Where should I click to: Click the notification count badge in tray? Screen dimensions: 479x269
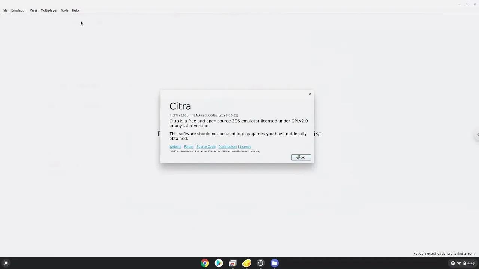[452, 263]
